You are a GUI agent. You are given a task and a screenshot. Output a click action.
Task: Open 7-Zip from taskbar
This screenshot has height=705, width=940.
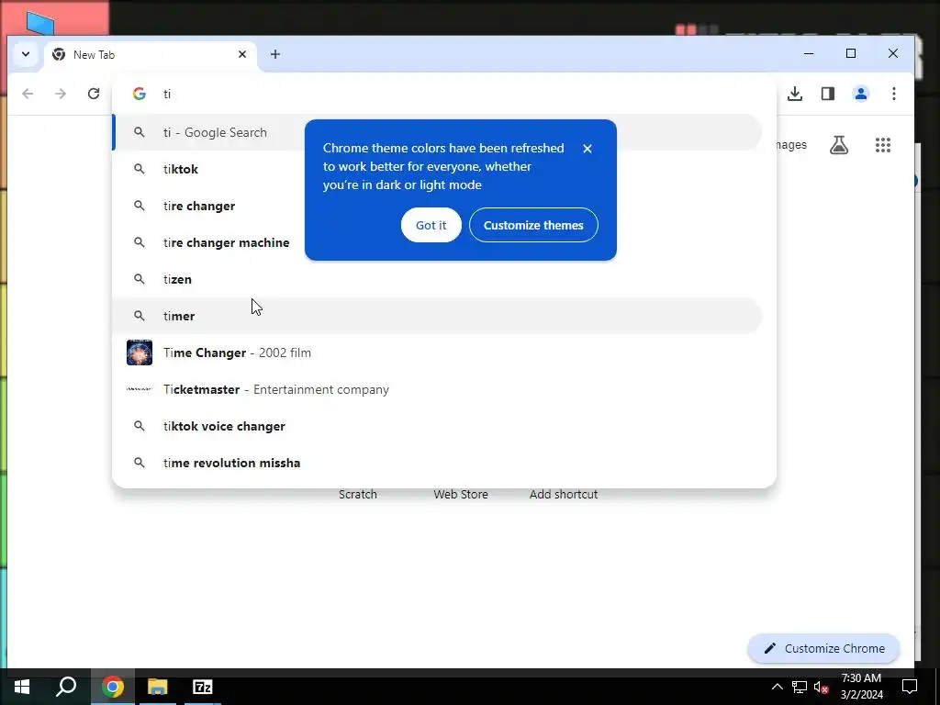tap(203, 687)
